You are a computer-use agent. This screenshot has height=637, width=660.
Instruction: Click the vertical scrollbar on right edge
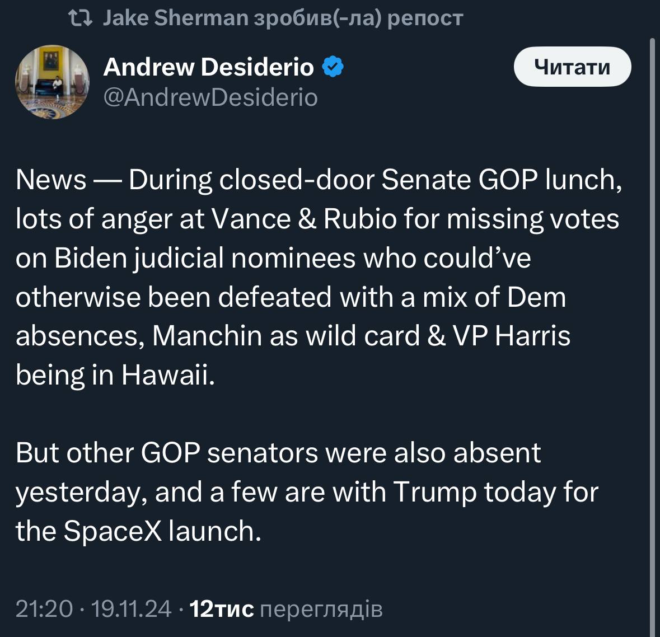pos(652,336)
